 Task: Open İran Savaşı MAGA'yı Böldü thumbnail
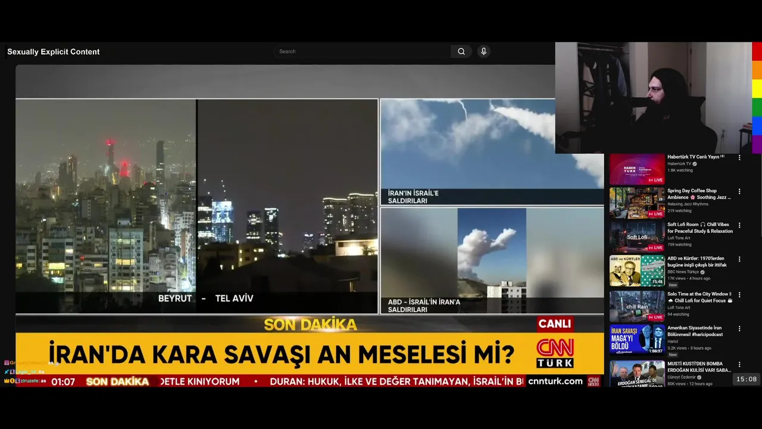click(636, 340)
